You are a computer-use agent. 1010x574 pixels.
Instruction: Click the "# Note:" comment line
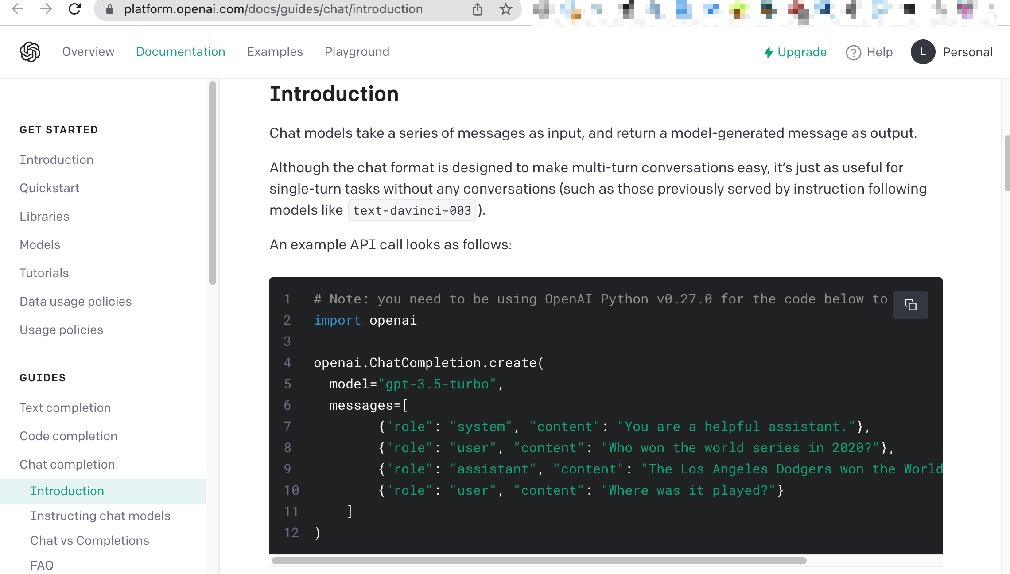(601, 299)
